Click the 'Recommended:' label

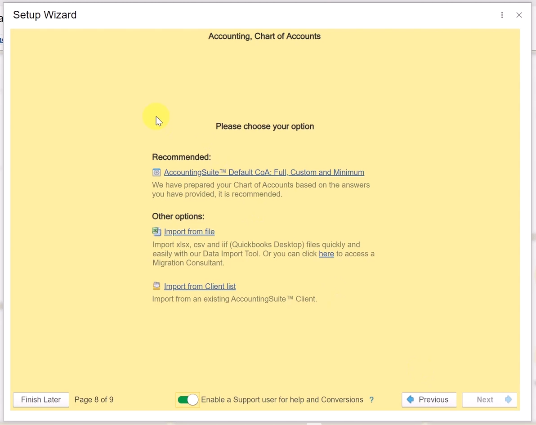click(182, 157)
